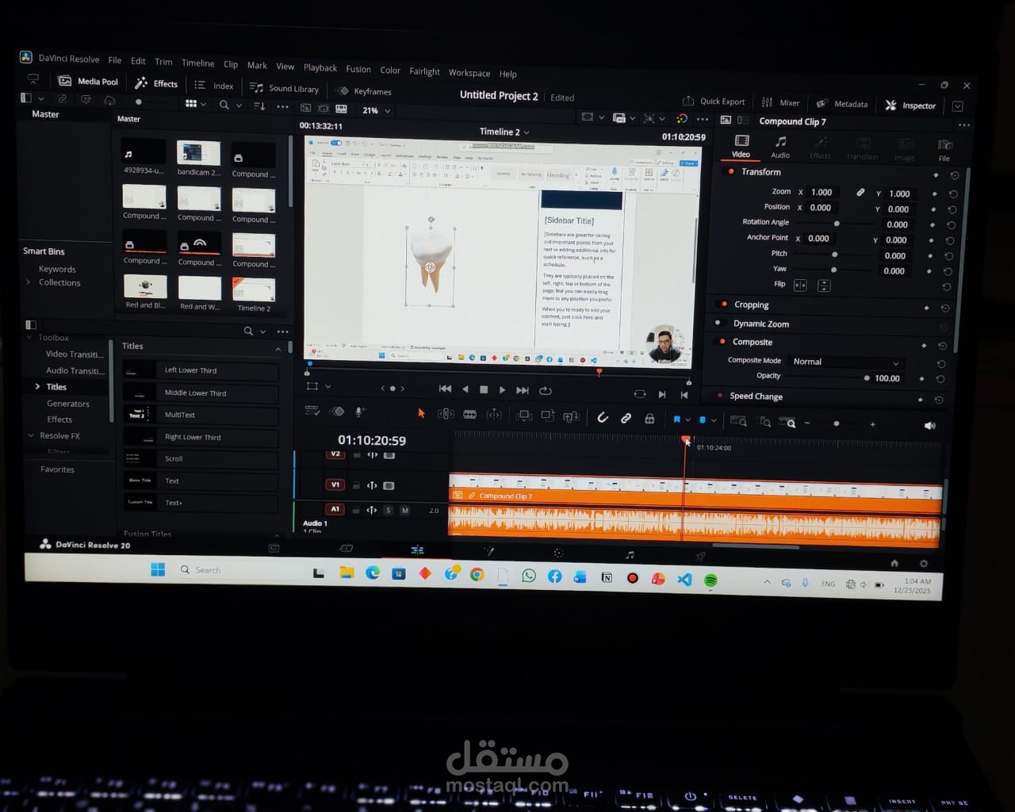The image size is (1015, 812).
Task: Open the Composite Mode Normal dropdown
Action: point(845,362)
